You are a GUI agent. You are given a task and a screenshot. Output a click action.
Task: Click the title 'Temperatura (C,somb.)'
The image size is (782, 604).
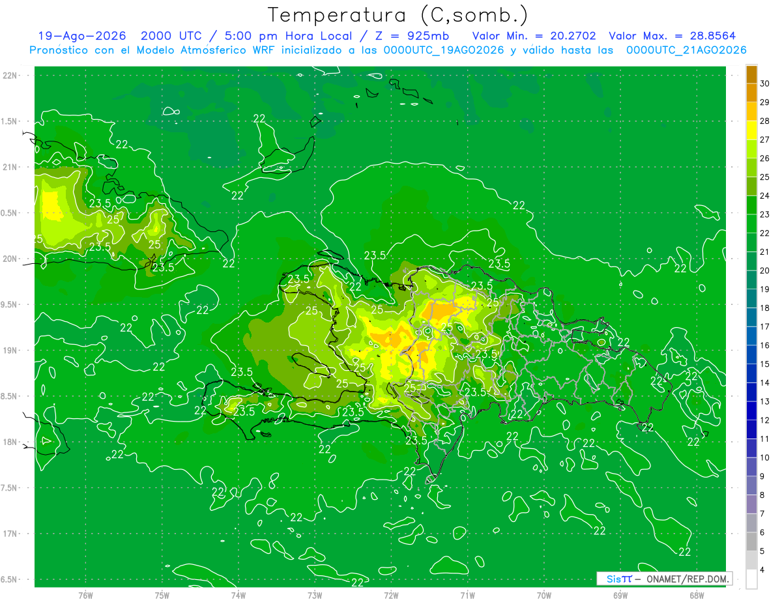click(398, 15)
